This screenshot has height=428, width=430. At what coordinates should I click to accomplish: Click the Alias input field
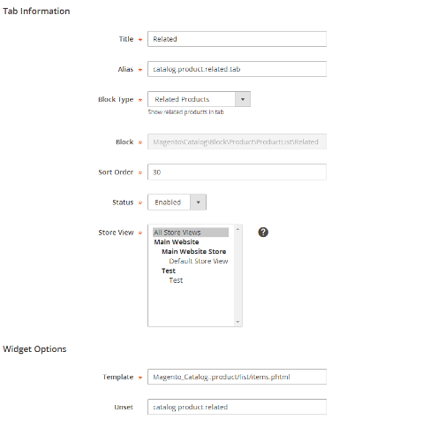coord(237,69)
